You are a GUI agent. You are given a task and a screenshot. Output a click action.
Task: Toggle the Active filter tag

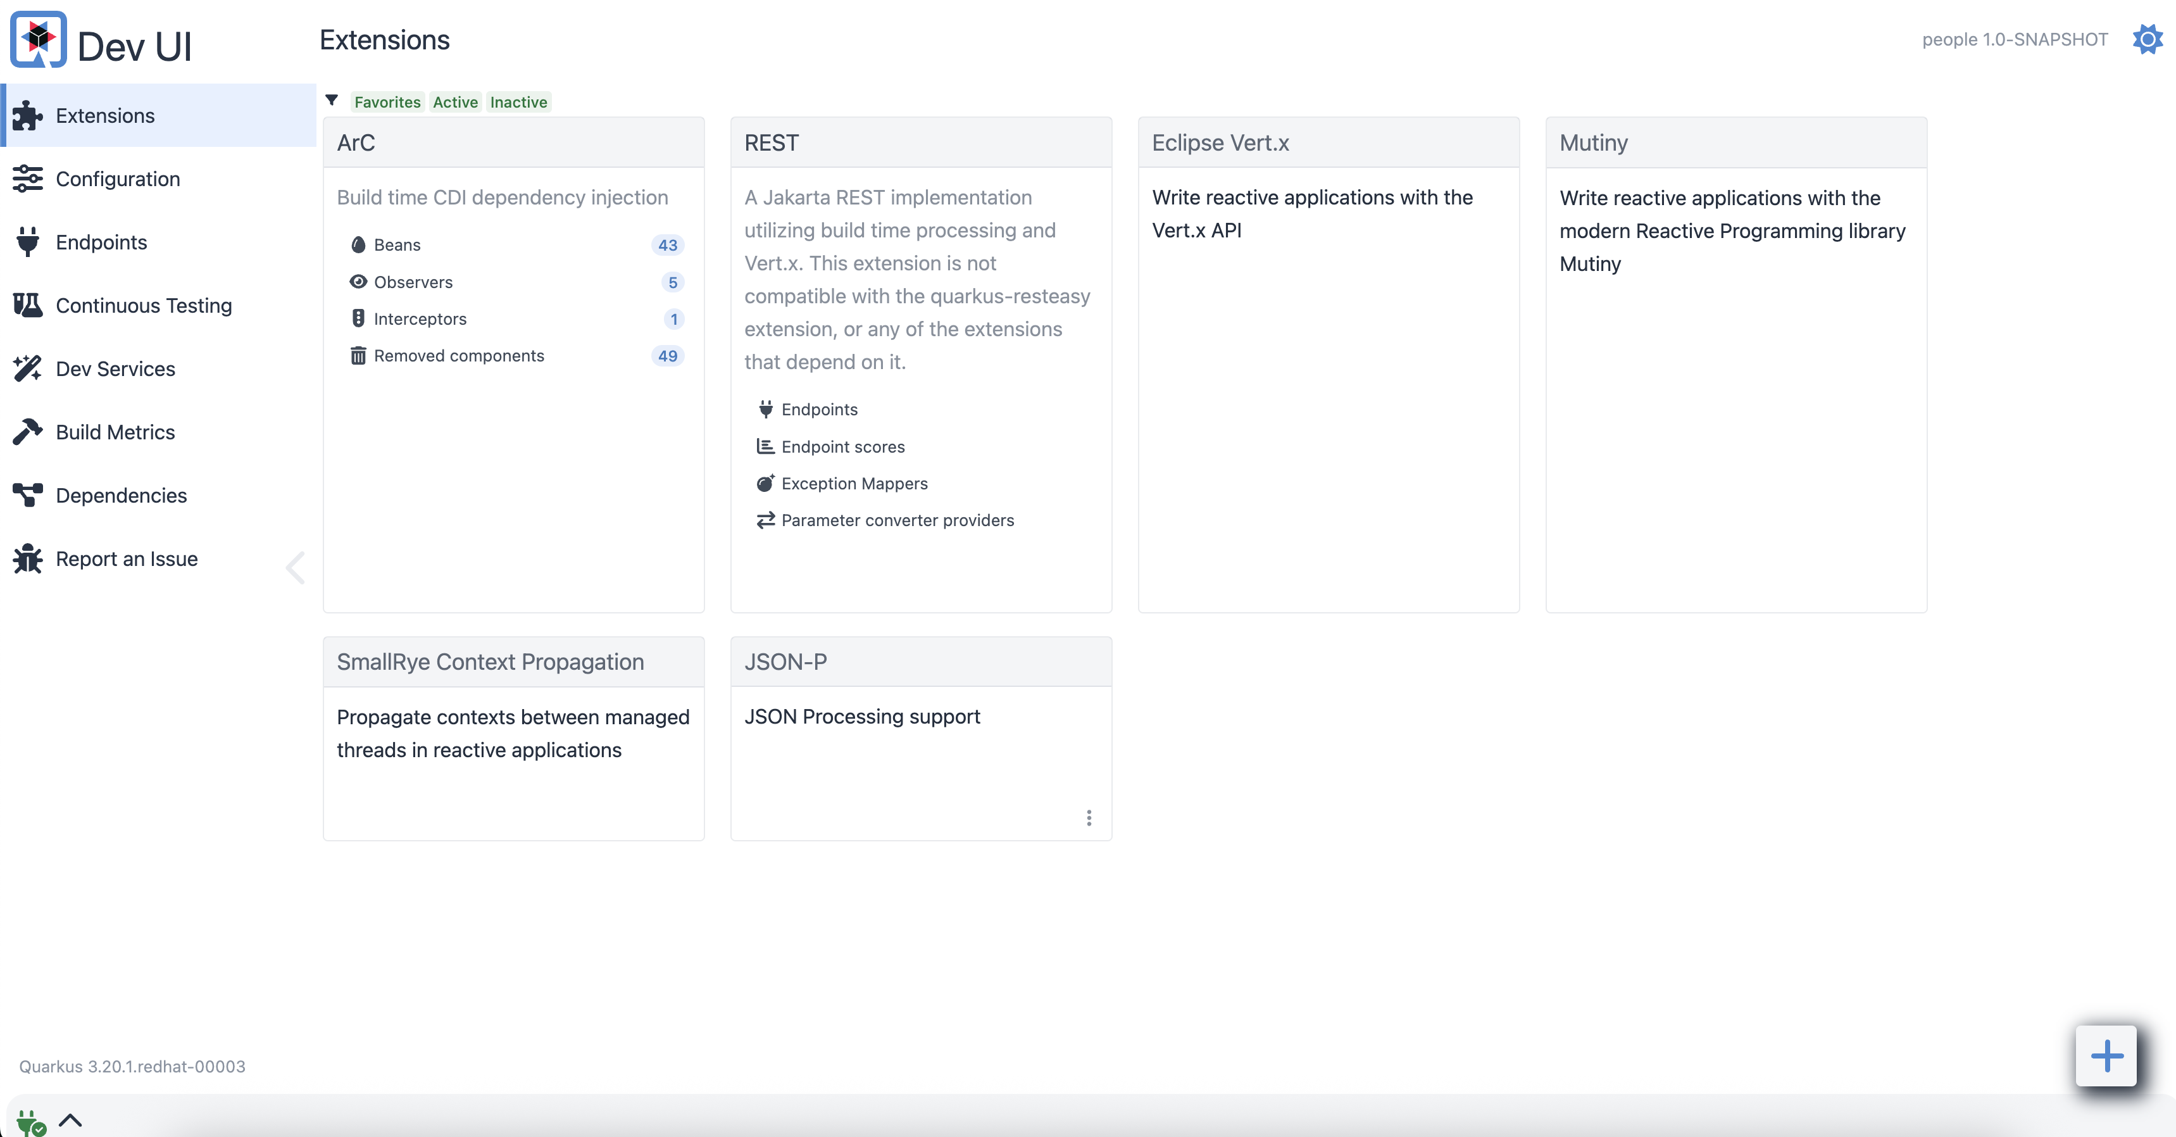point(455,102)
